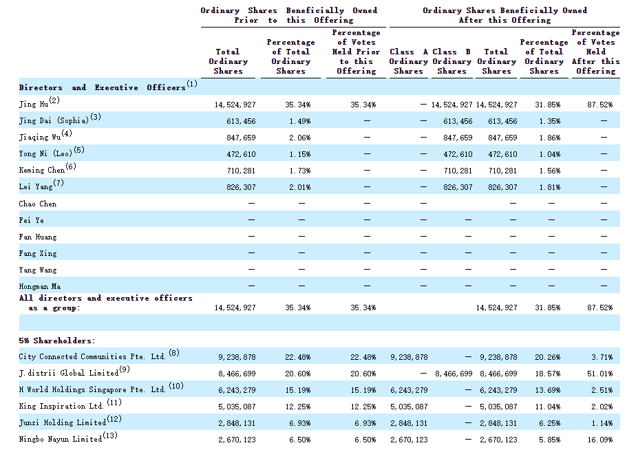Select the '2.51%' votes percentage
627x452 pixels.
(602, 391)
